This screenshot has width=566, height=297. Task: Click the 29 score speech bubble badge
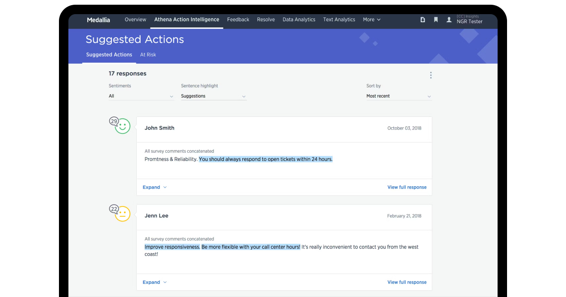tap(114, 122)
